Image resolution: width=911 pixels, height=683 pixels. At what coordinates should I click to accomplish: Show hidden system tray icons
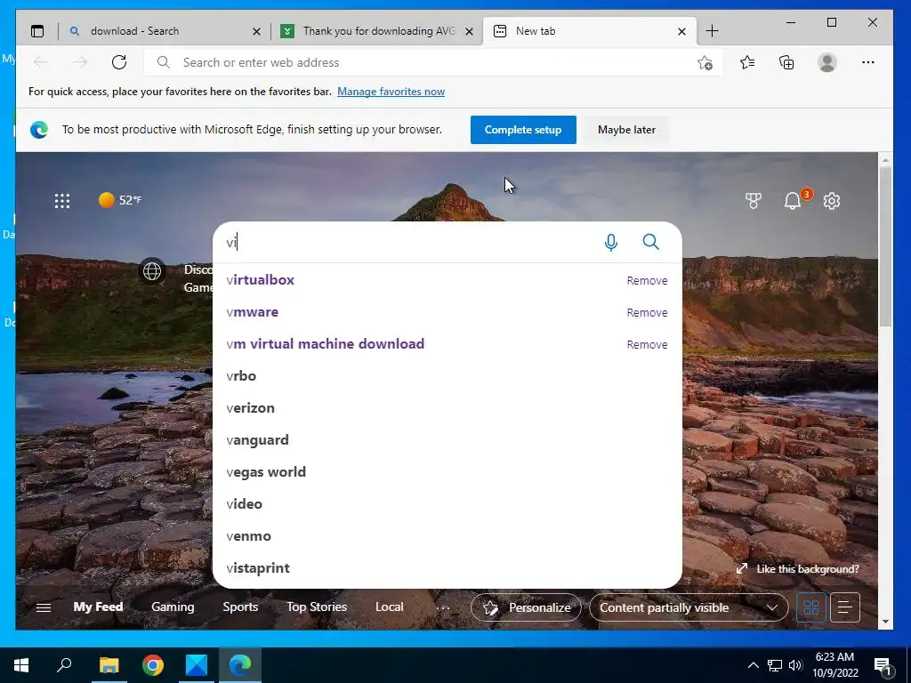point(753,665)
